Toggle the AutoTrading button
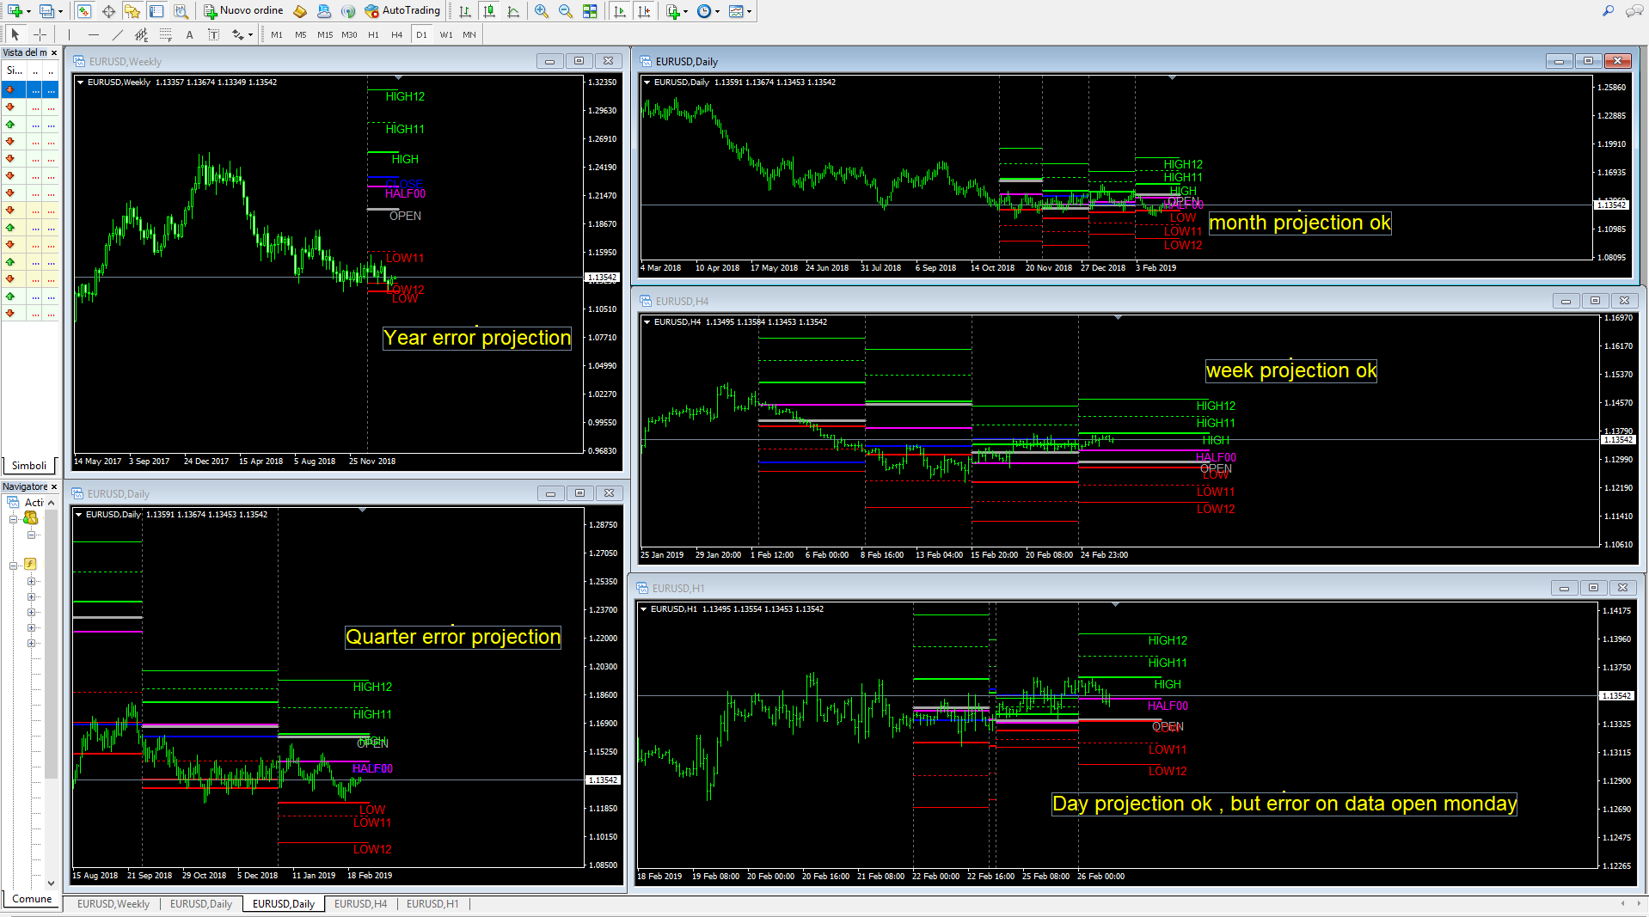The image size is (1649, 917). coord(402,11)
